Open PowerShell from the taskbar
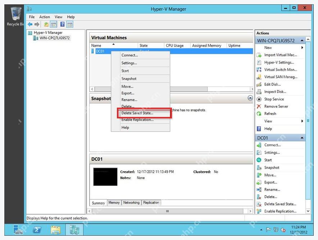This screenshot has width=318, height=240. pyautogui.click(x=37, y=230)
